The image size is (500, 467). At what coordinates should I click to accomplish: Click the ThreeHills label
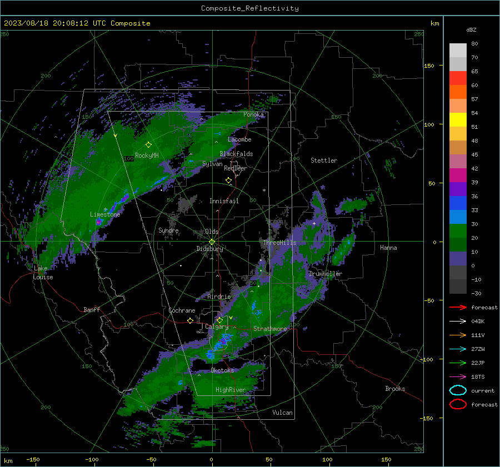point(279,243)
